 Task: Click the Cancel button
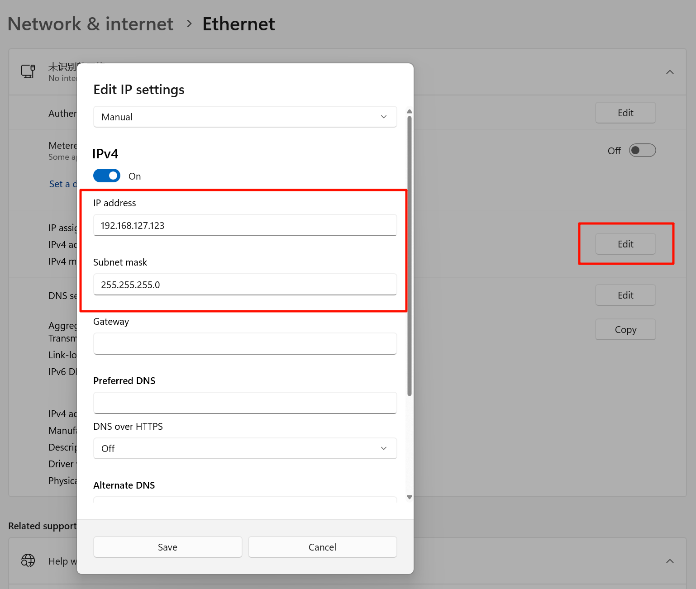point(322,547)
